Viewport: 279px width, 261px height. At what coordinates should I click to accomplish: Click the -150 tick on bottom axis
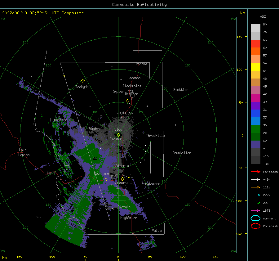pyautogui.click(x=18, y=257)
